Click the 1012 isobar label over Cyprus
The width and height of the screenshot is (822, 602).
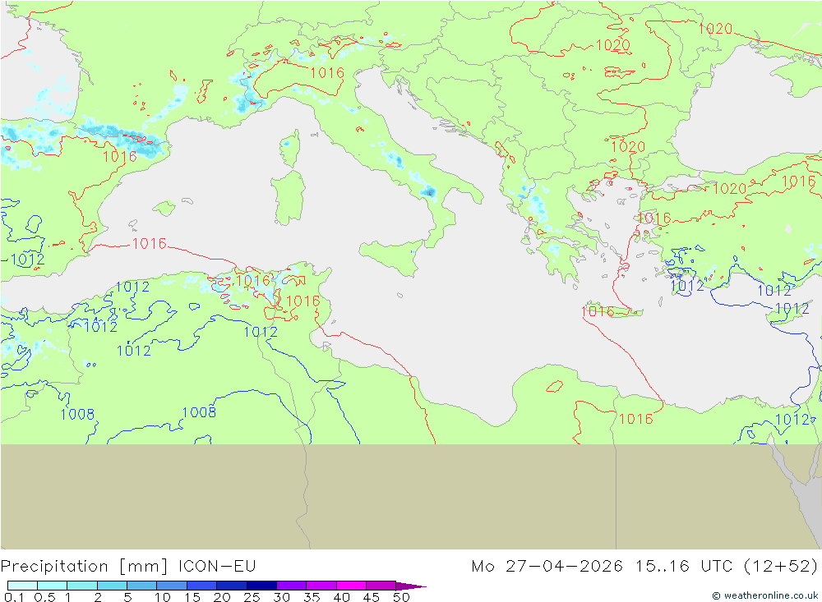click(x=792, y=309)
